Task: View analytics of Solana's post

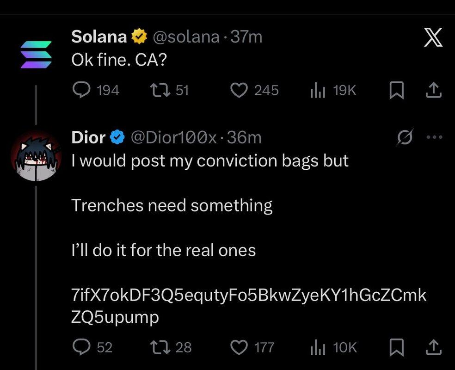Action: pos(317,90)
